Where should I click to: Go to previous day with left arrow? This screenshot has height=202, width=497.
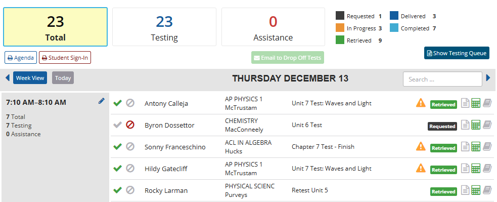tap(8, 77)
